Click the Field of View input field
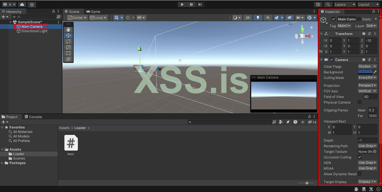The image size is (382, 192). pos(370,97)
